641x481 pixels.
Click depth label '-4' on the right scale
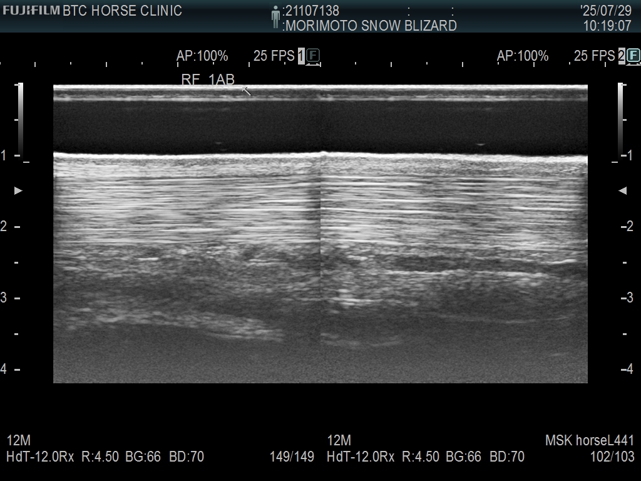tap(627, 369)
